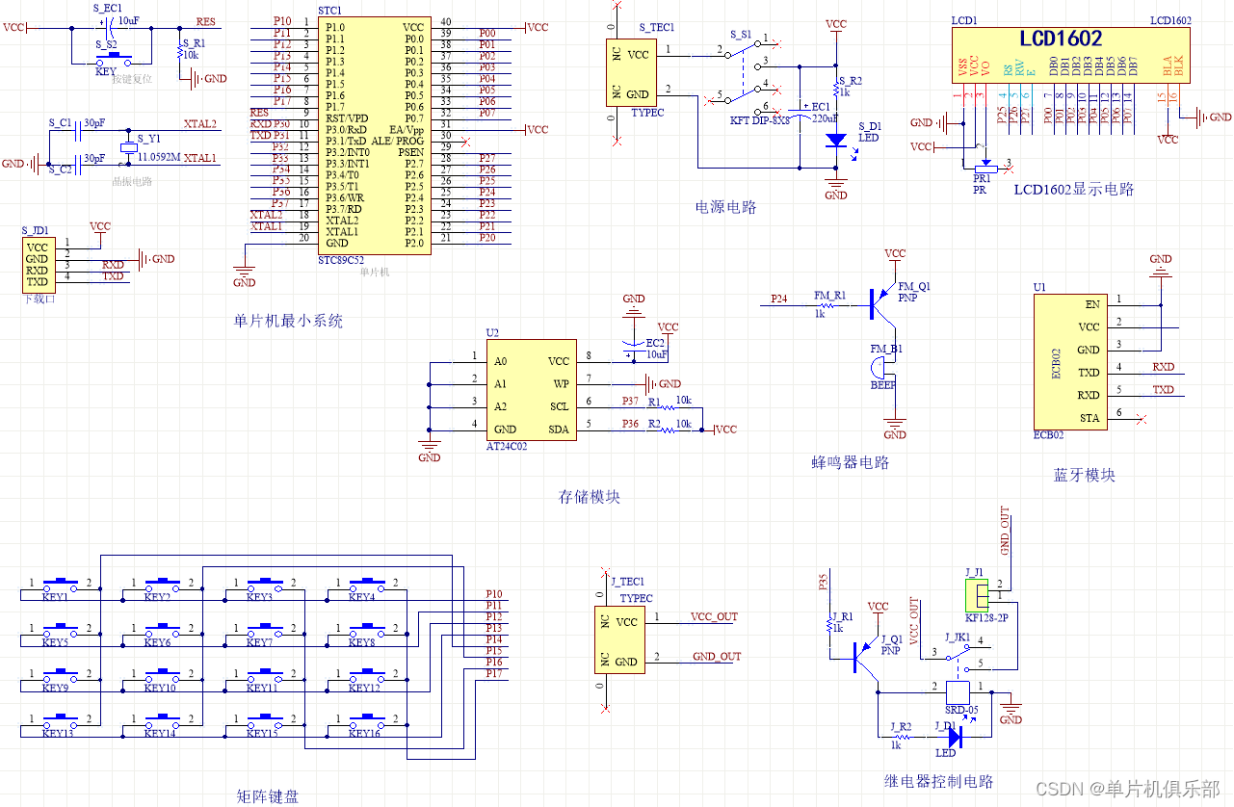The height and width of the screenshot is (807, 1234).
Task: Select the 晶振电路 caption text
Action: click(x=134, y=180)
